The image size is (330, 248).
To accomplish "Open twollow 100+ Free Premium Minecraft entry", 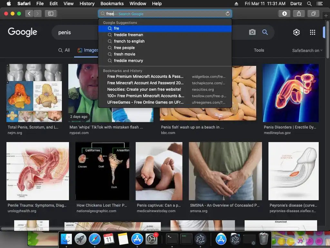I will tap(165, 96).
